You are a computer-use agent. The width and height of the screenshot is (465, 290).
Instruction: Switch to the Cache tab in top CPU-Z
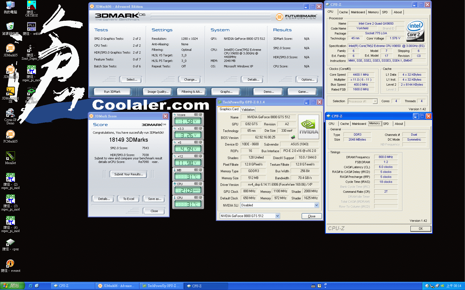343,12
